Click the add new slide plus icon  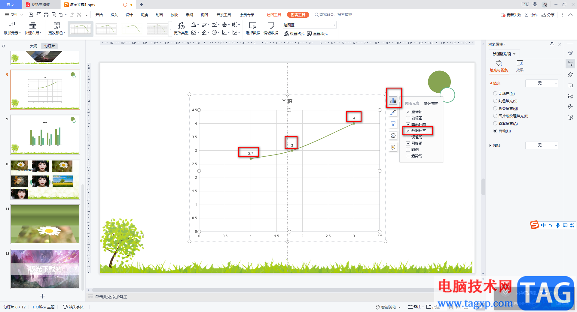(x=42, y=296)
